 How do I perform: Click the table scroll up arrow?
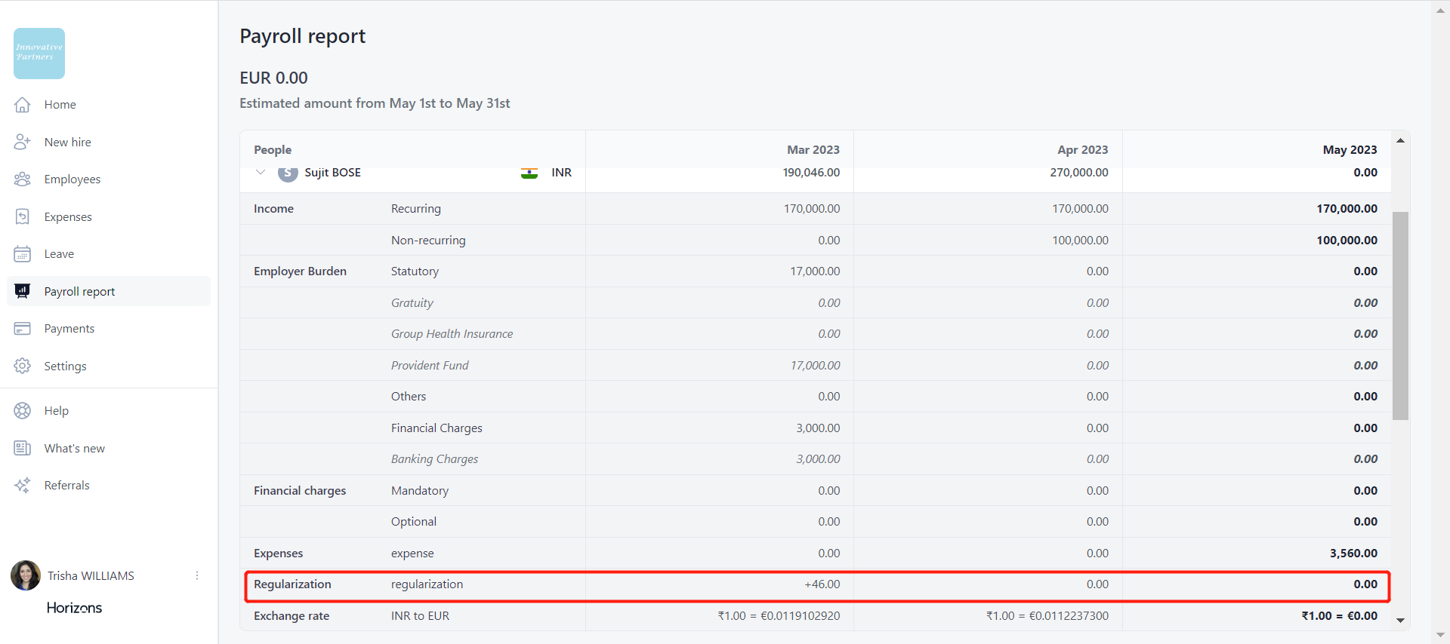[x=1400, y=141]
